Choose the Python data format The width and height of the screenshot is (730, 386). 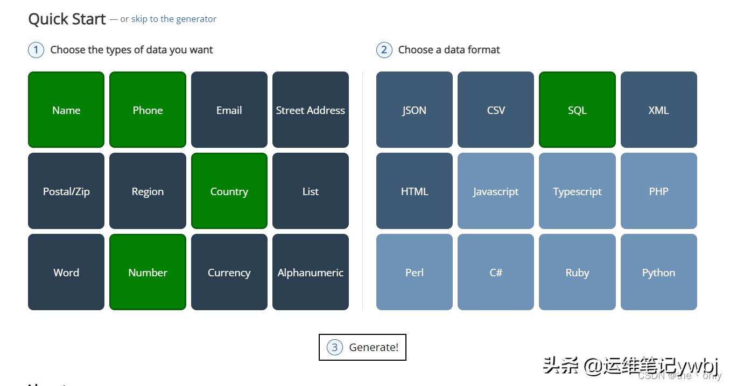coord(658,272)
